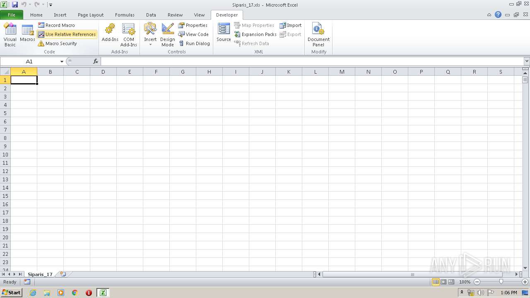Toggle Design Mode
530x298 pixels.
[x=168, y=35]
